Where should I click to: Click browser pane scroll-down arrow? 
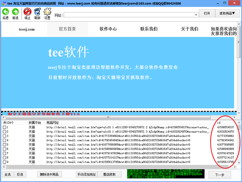(x=239, y=113)
